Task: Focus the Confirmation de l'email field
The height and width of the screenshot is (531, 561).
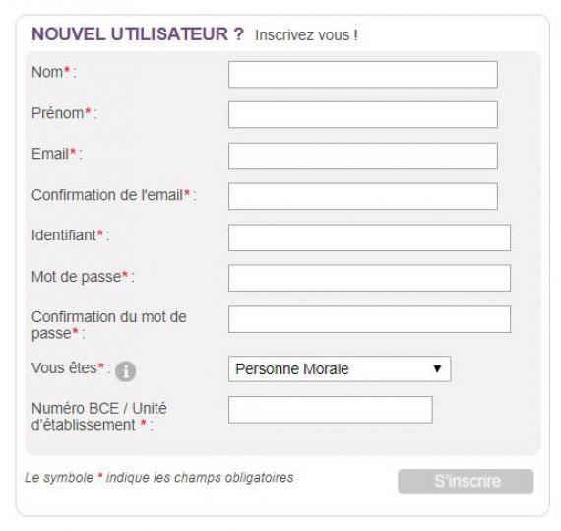Action: click(363, 197)
